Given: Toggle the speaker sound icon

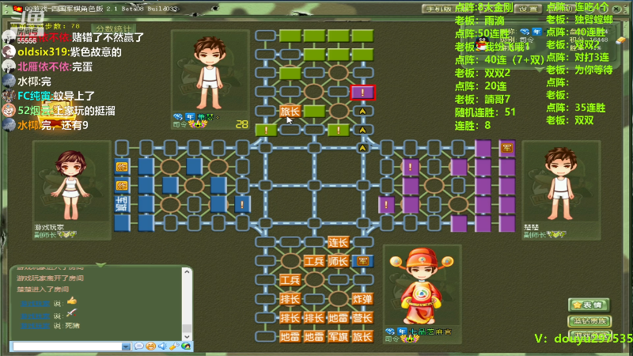Looking at the screenshot, I should click(x=162, y=347).
